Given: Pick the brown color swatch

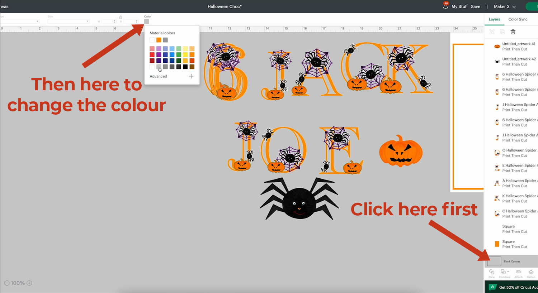Looking at the screenshot, I should (x=192, y=67).
